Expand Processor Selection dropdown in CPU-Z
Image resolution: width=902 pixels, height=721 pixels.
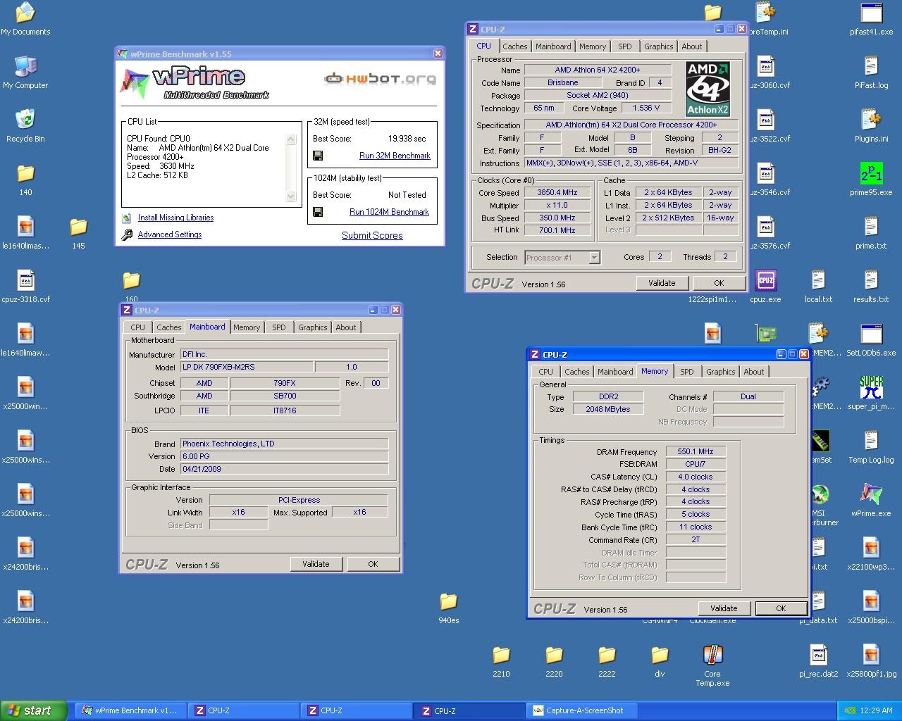point(594,258)
